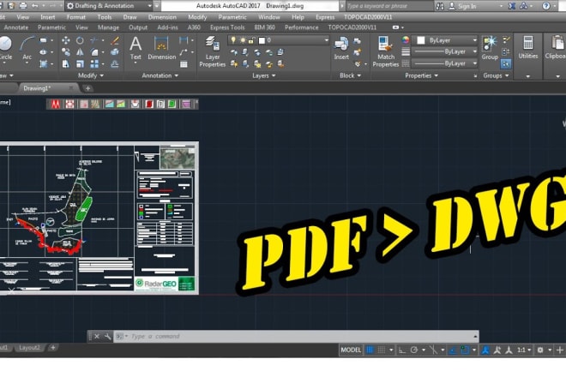Screen dimensions: 566x377
Task: Open the ByLayer lineweight dropdown
Action: pos(446,52)
